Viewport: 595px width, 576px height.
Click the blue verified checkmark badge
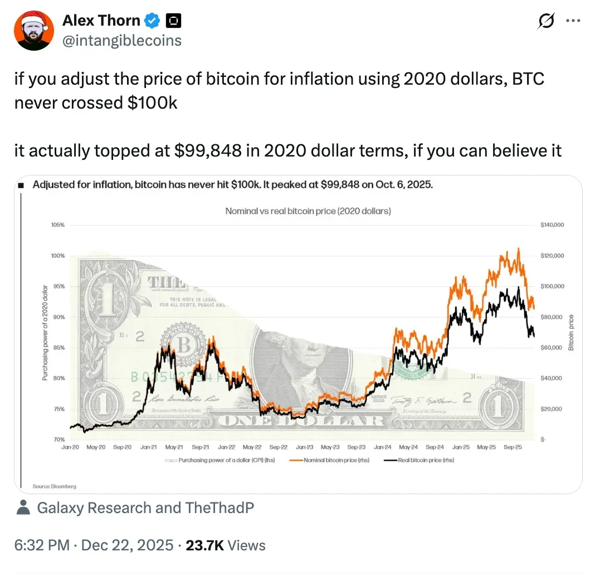(x=152, y=20)
